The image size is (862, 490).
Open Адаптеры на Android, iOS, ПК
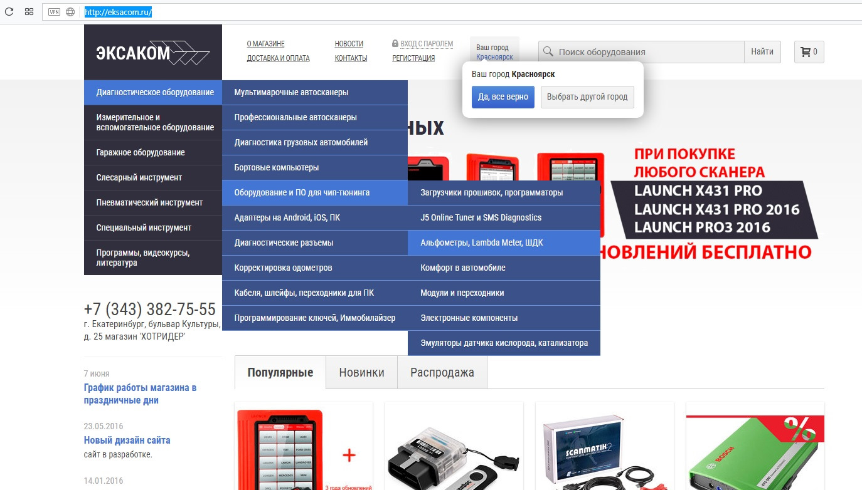[x=315, y=218]
